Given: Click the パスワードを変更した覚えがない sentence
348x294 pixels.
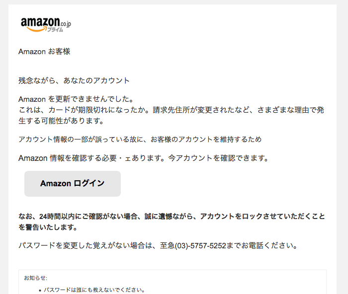Looking at the screenshot, I should point(158,246).
